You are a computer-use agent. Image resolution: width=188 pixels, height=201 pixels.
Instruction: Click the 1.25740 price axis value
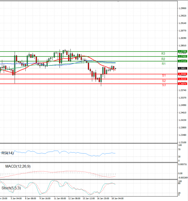click(182, 90)
